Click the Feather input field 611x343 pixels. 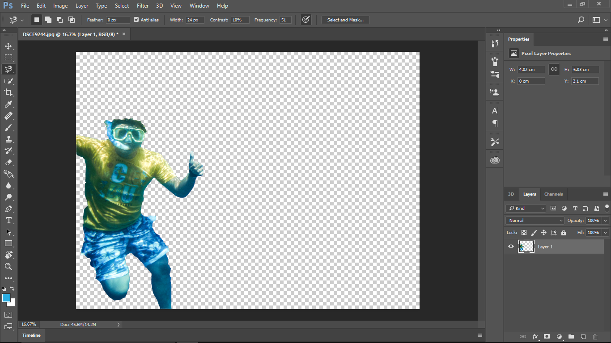click(x=118, y=20)
